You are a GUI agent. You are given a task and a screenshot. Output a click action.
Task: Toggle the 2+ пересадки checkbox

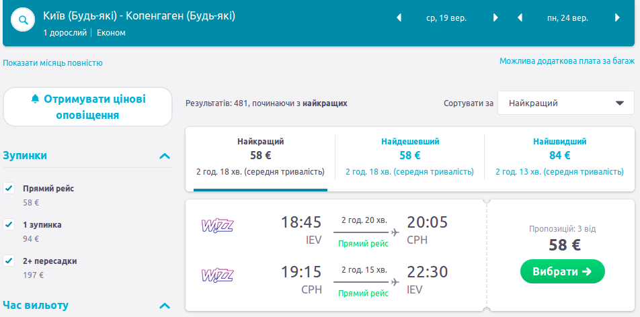[x=9, y=261]
